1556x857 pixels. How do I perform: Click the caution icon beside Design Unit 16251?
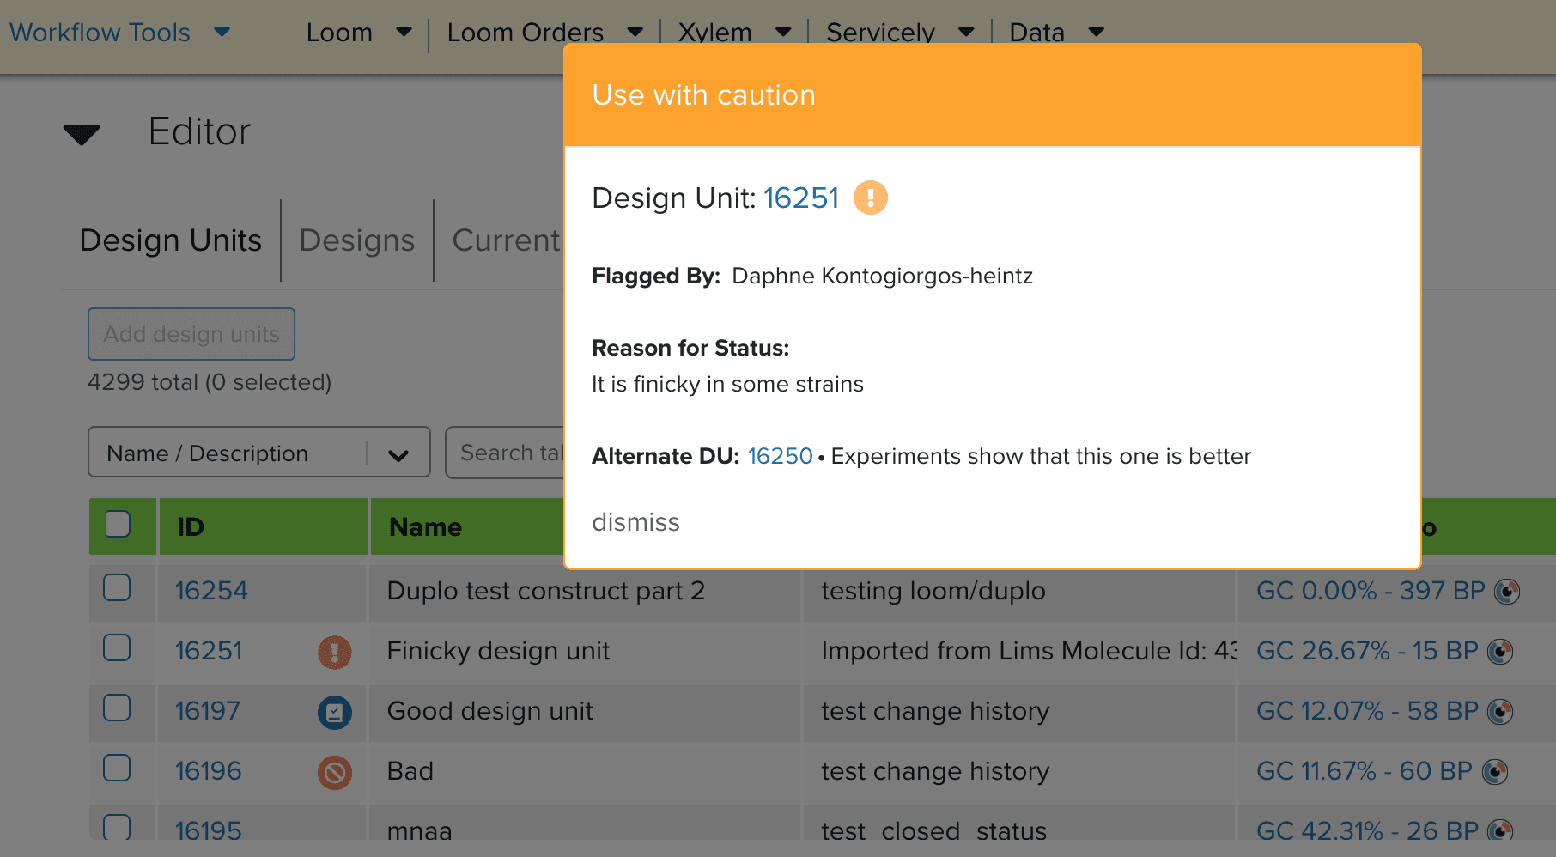(870, 198)
